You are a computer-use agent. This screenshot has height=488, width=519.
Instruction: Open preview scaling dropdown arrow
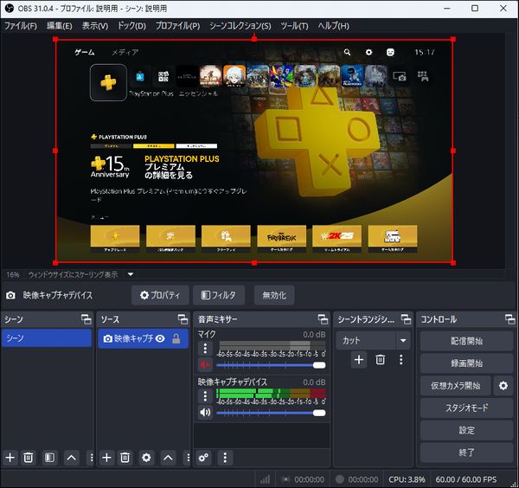click(131, 274)
